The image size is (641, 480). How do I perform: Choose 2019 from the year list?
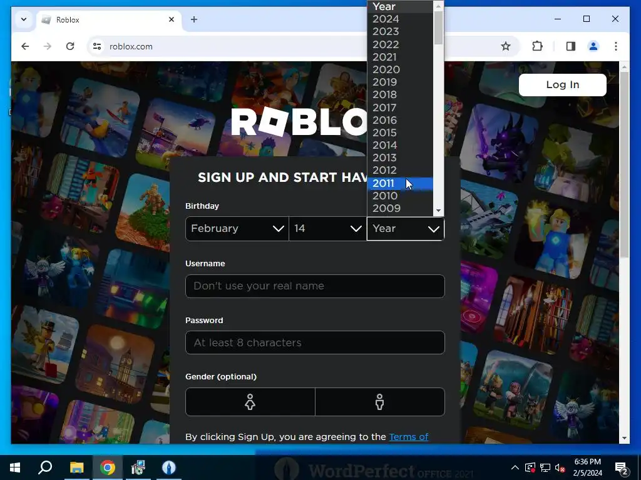click(x=400, y=82)
